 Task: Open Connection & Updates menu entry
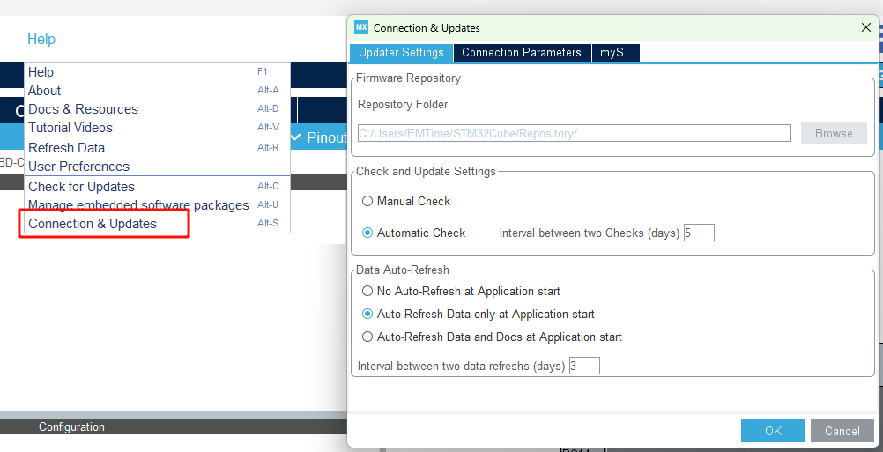[93, 224]
